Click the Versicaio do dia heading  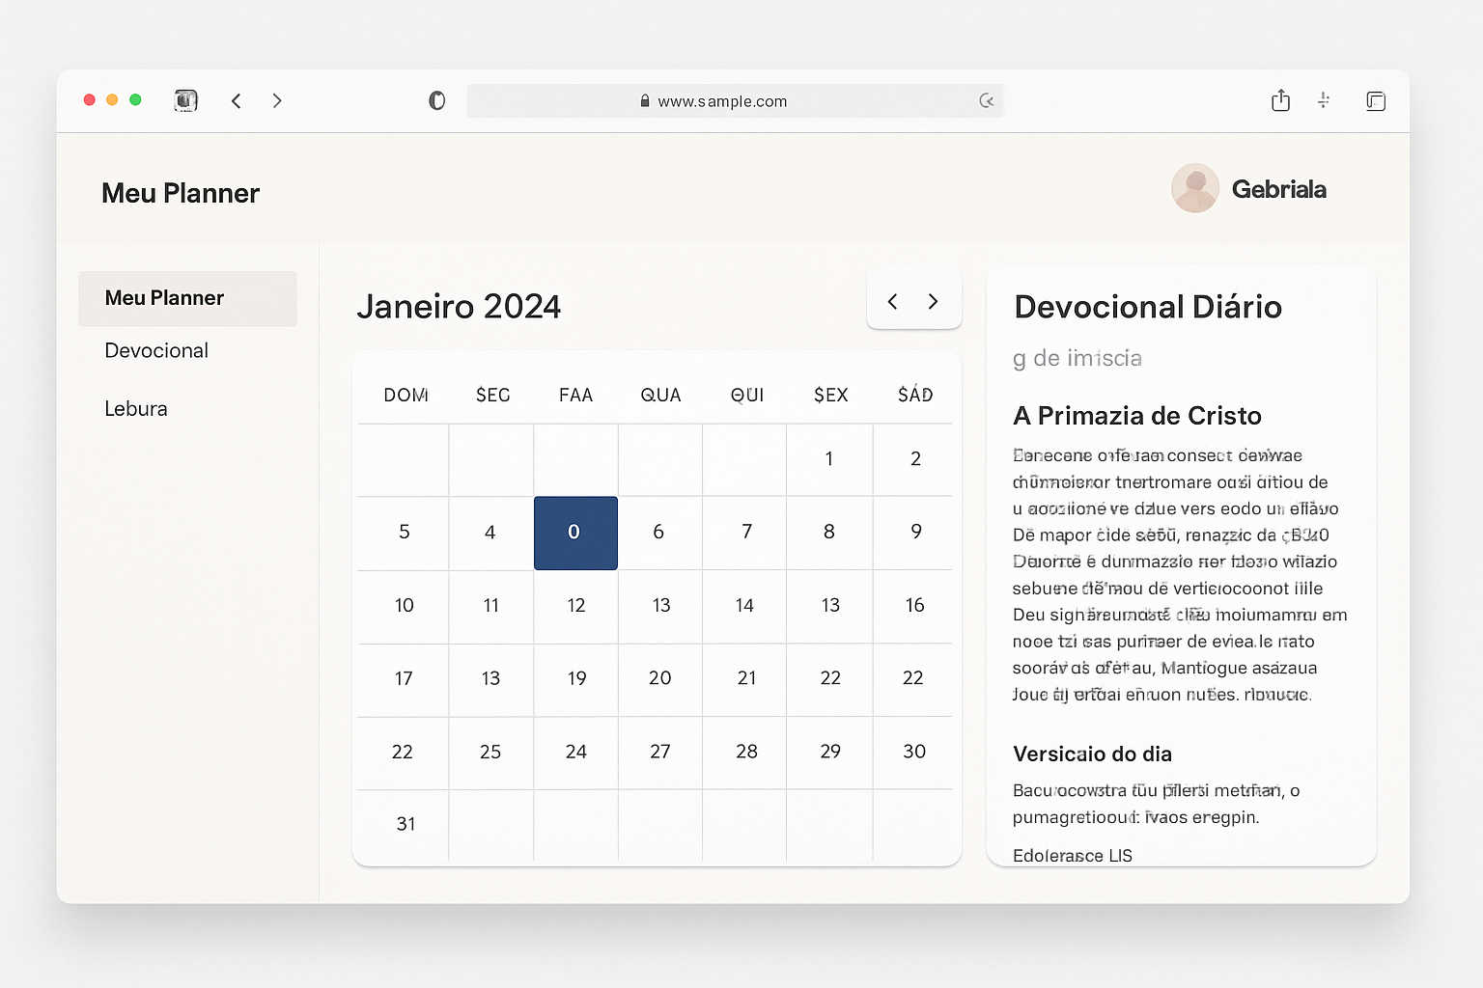coord(1092,755)
